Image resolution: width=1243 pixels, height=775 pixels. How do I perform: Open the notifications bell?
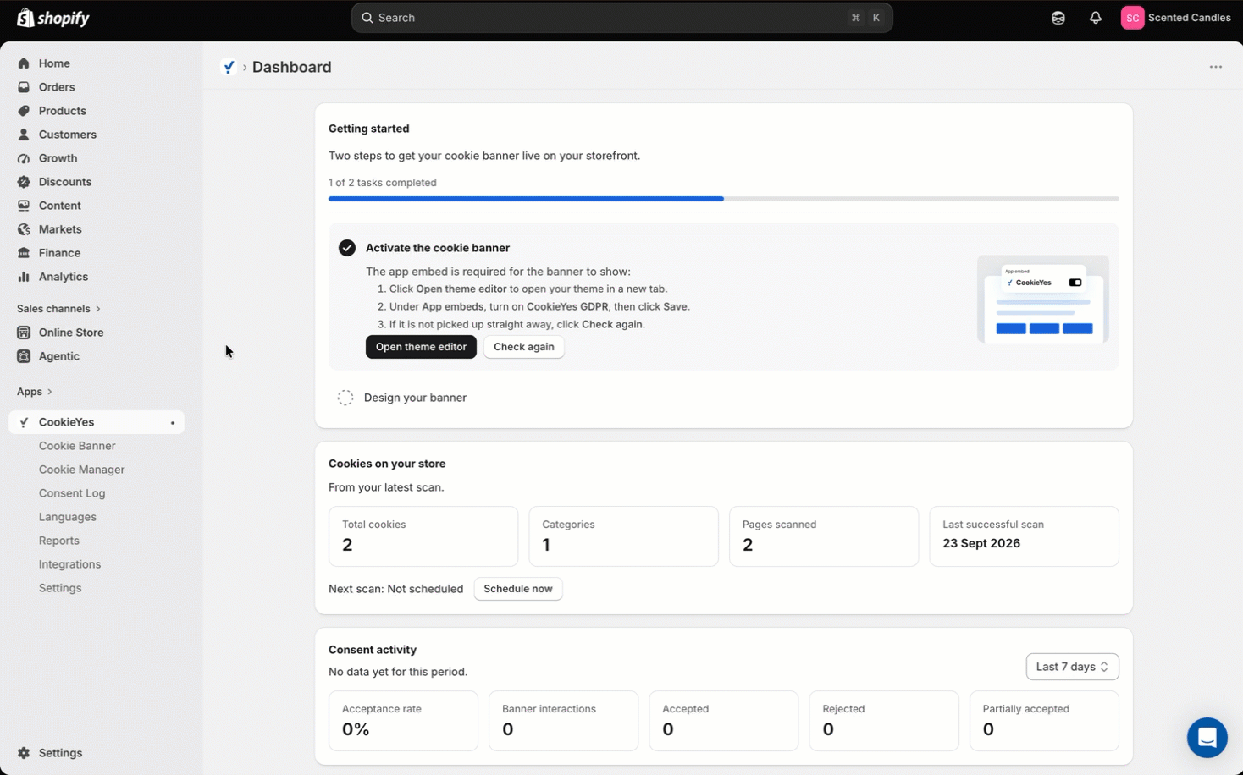point(1095,18)
